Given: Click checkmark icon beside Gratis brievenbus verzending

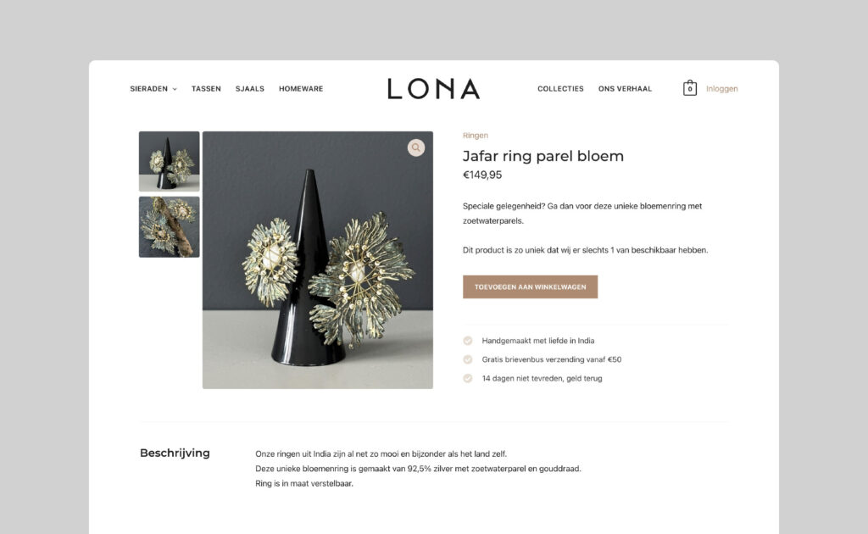Looking at the screenshot, I should click(468, 359).
